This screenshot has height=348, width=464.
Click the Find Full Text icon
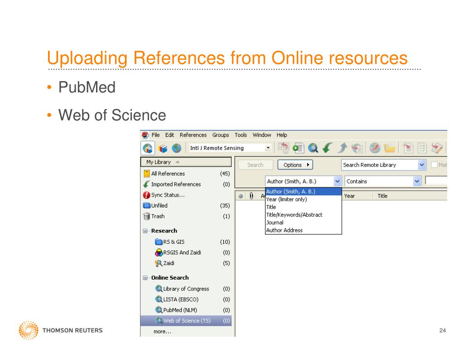[x=357, y=148]
